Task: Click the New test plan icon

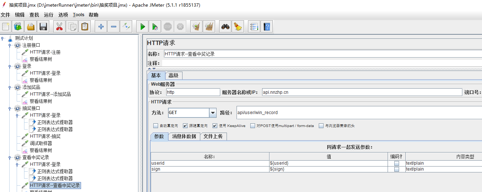Action: tap(6, 27)
